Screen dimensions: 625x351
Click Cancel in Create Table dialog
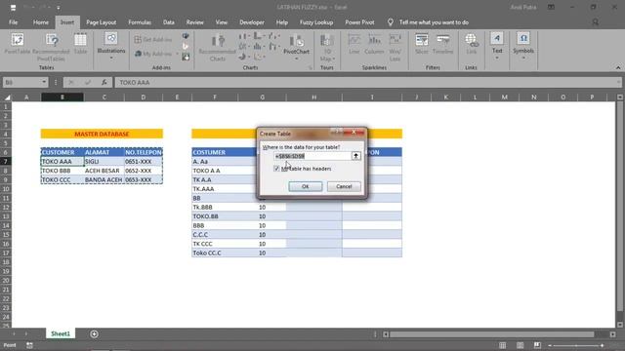(x=344, y=186)
